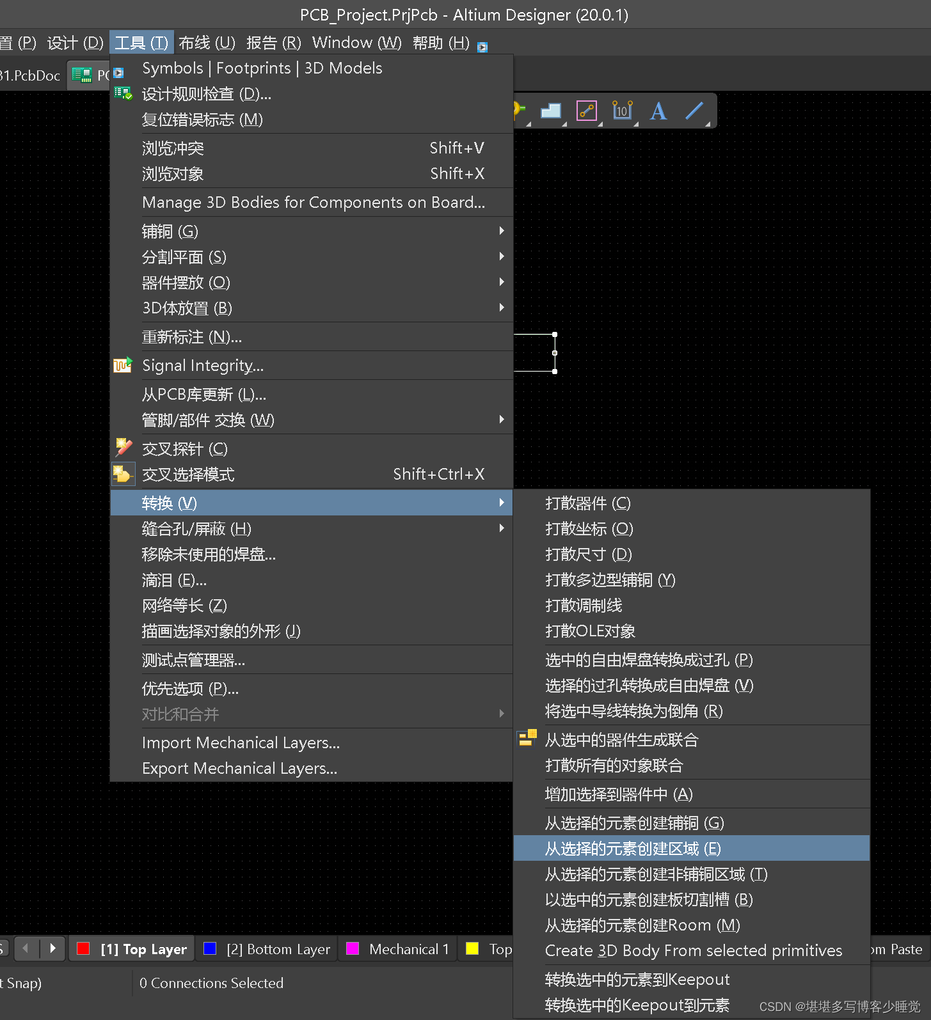Open 测试点管理器... item
Screen dimensions: 931x1020
312,659
